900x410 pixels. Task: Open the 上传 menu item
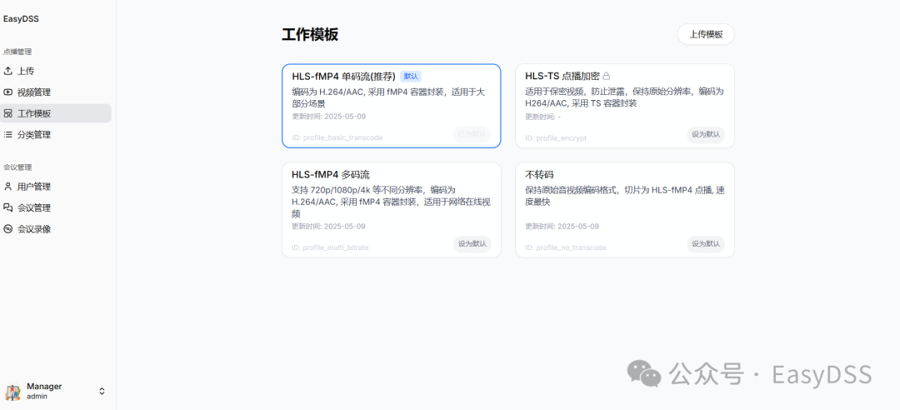click(56, 71)
